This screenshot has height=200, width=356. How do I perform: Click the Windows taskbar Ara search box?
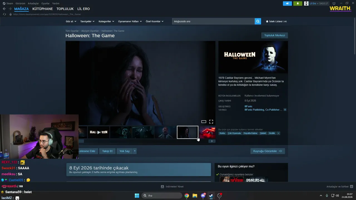[x=162, y=196]
